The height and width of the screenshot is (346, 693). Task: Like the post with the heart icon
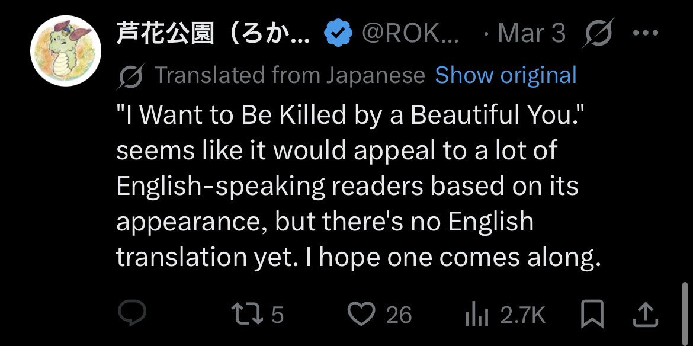pyautogui.click(x=362, y=314)
